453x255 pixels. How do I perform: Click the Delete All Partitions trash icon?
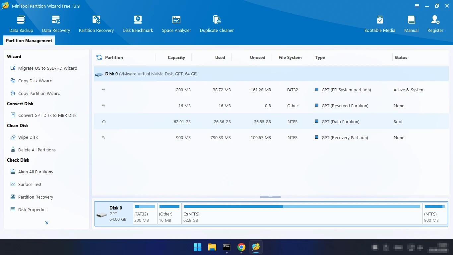click(13, 150)
